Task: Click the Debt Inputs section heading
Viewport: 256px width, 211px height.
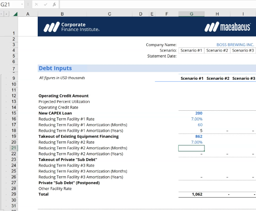Action: (55, 68)
